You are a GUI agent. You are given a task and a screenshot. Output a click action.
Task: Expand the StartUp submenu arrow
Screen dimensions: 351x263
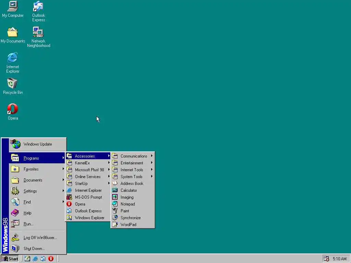point(109,183)
